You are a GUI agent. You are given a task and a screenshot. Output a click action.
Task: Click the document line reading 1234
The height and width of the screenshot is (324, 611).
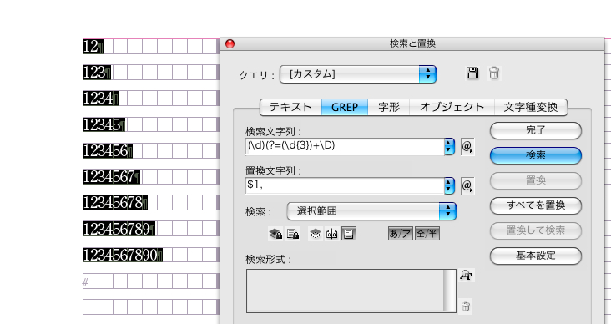(x=100, y=99)
